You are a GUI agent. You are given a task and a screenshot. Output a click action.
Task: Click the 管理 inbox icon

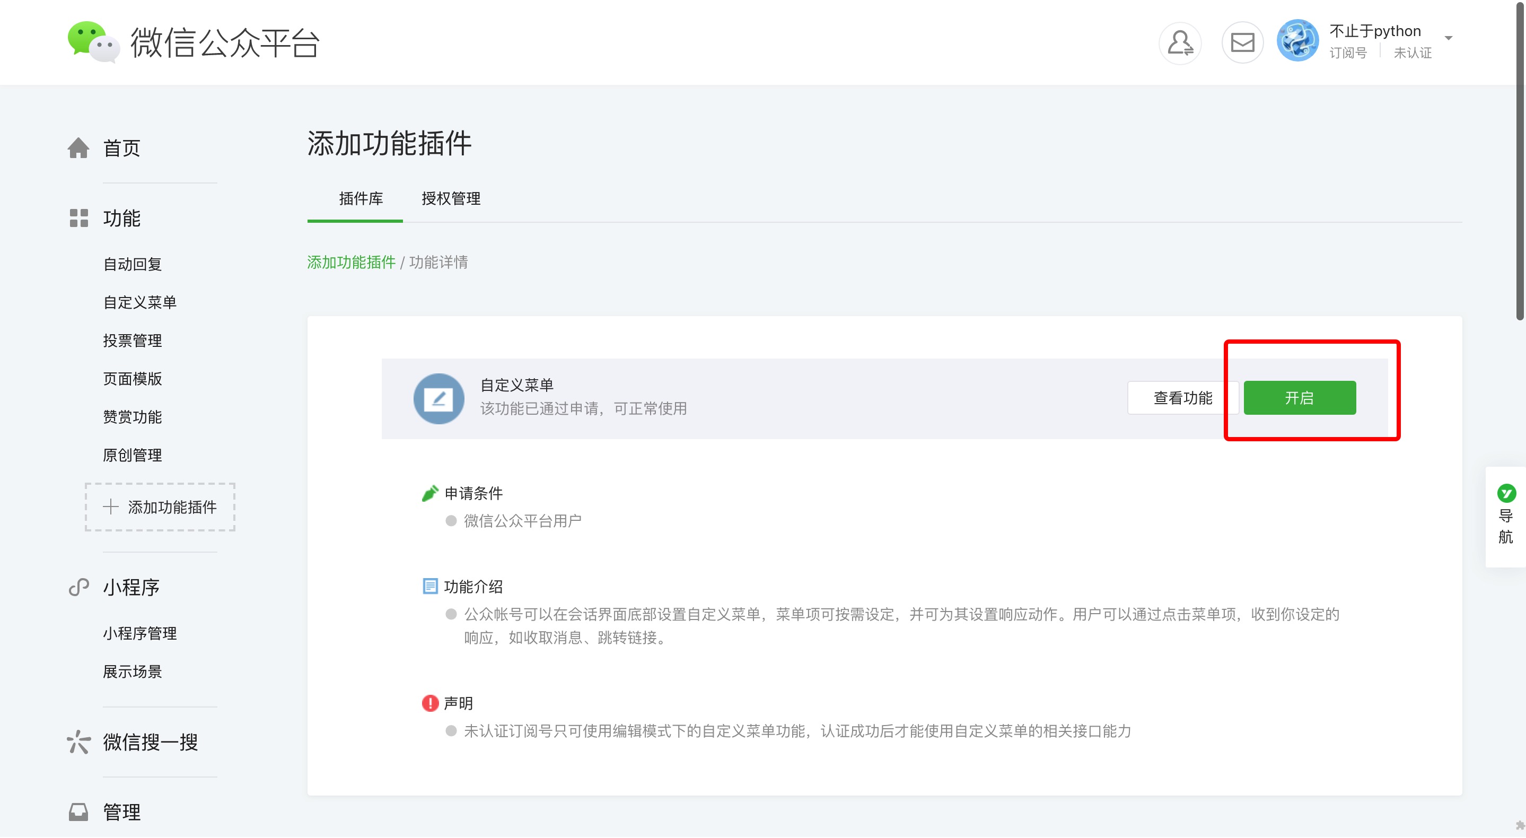point(78,811)
